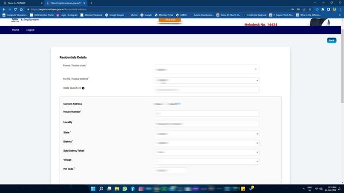The height and width of the screenshot is (193, 344).
Task: Open WhatsApp from the taskbar
Action: tap(125, 189)
